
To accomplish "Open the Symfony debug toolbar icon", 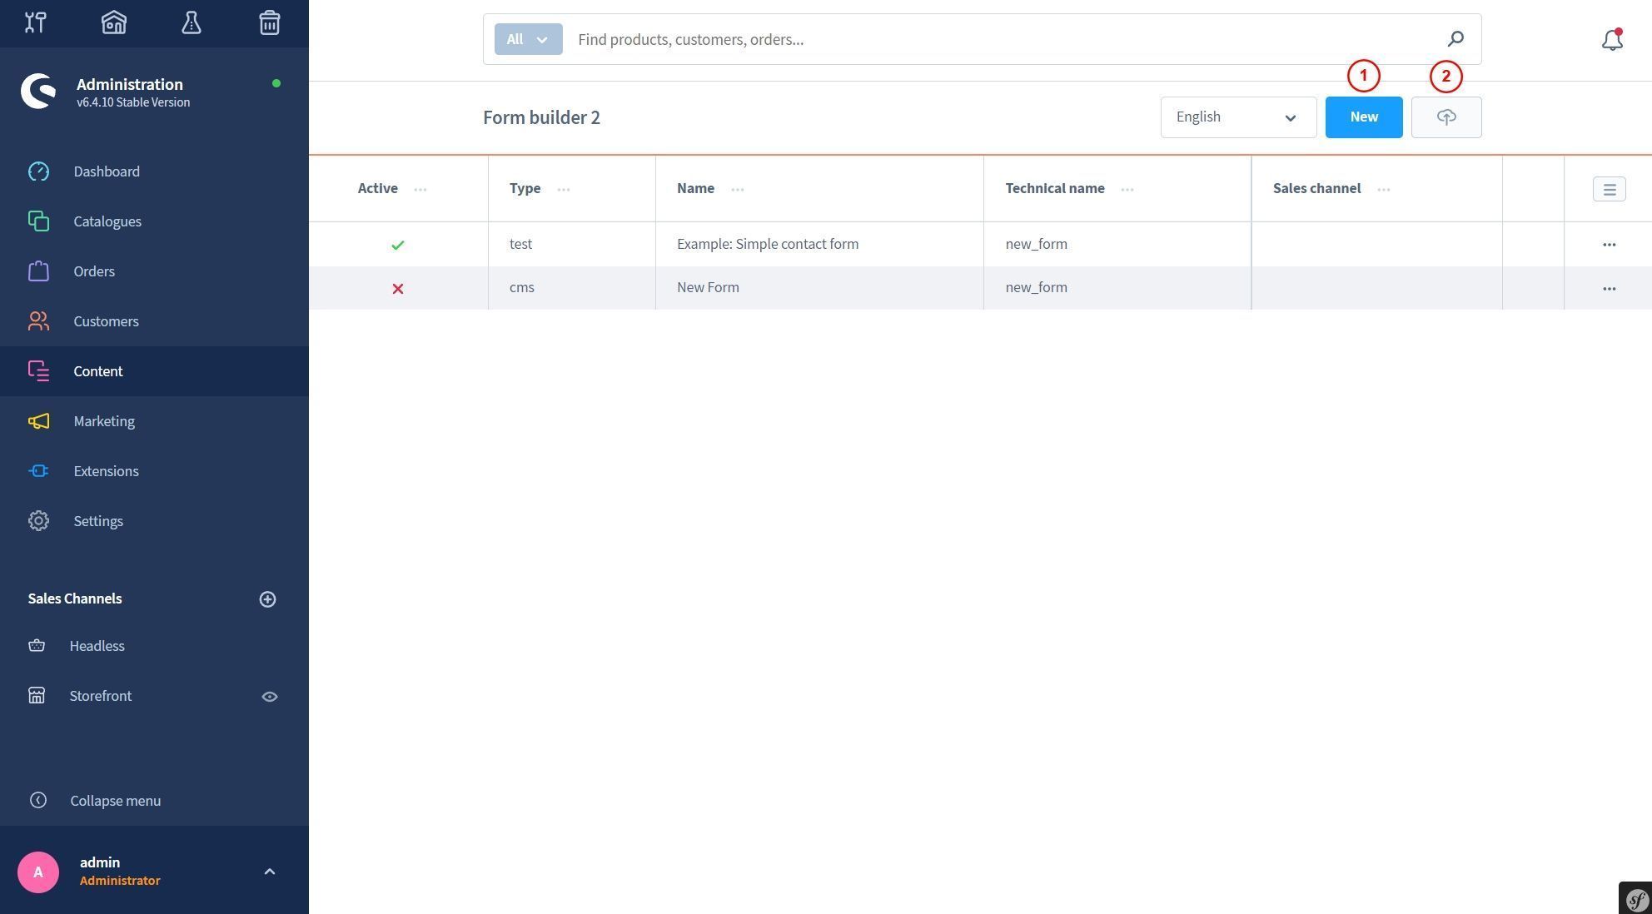I will point(1636,899).
